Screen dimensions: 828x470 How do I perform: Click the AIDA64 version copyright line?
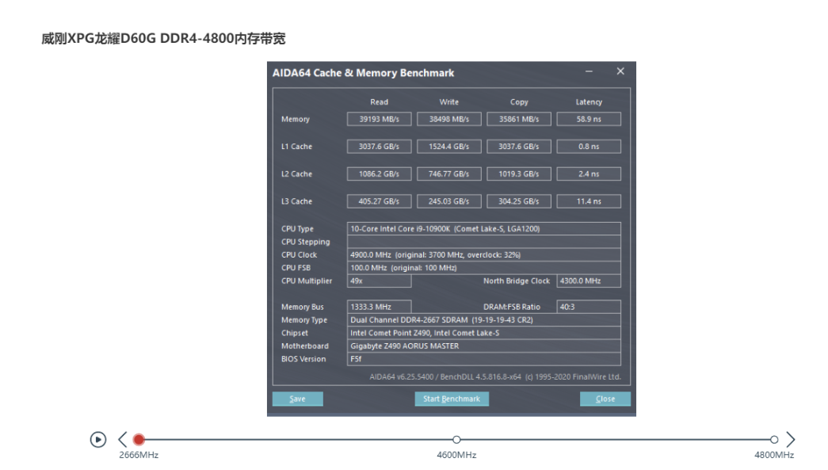[495, 376]
